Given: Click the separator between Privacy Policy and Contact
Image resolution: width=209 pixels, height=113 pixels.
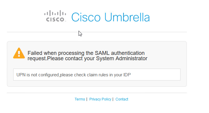Looking at the screenshot, I should point(113,99).
